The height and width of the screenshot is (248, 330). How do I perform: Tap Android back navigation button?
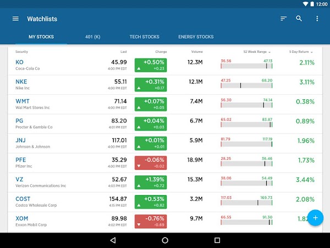[113, 240]
